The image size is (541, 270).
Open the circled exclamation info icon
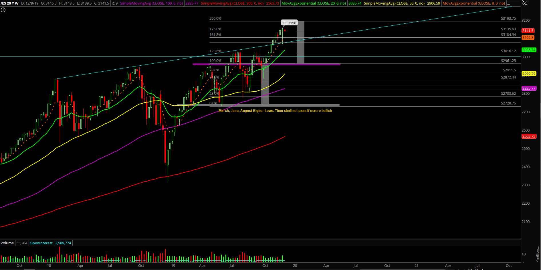[3, 10]
